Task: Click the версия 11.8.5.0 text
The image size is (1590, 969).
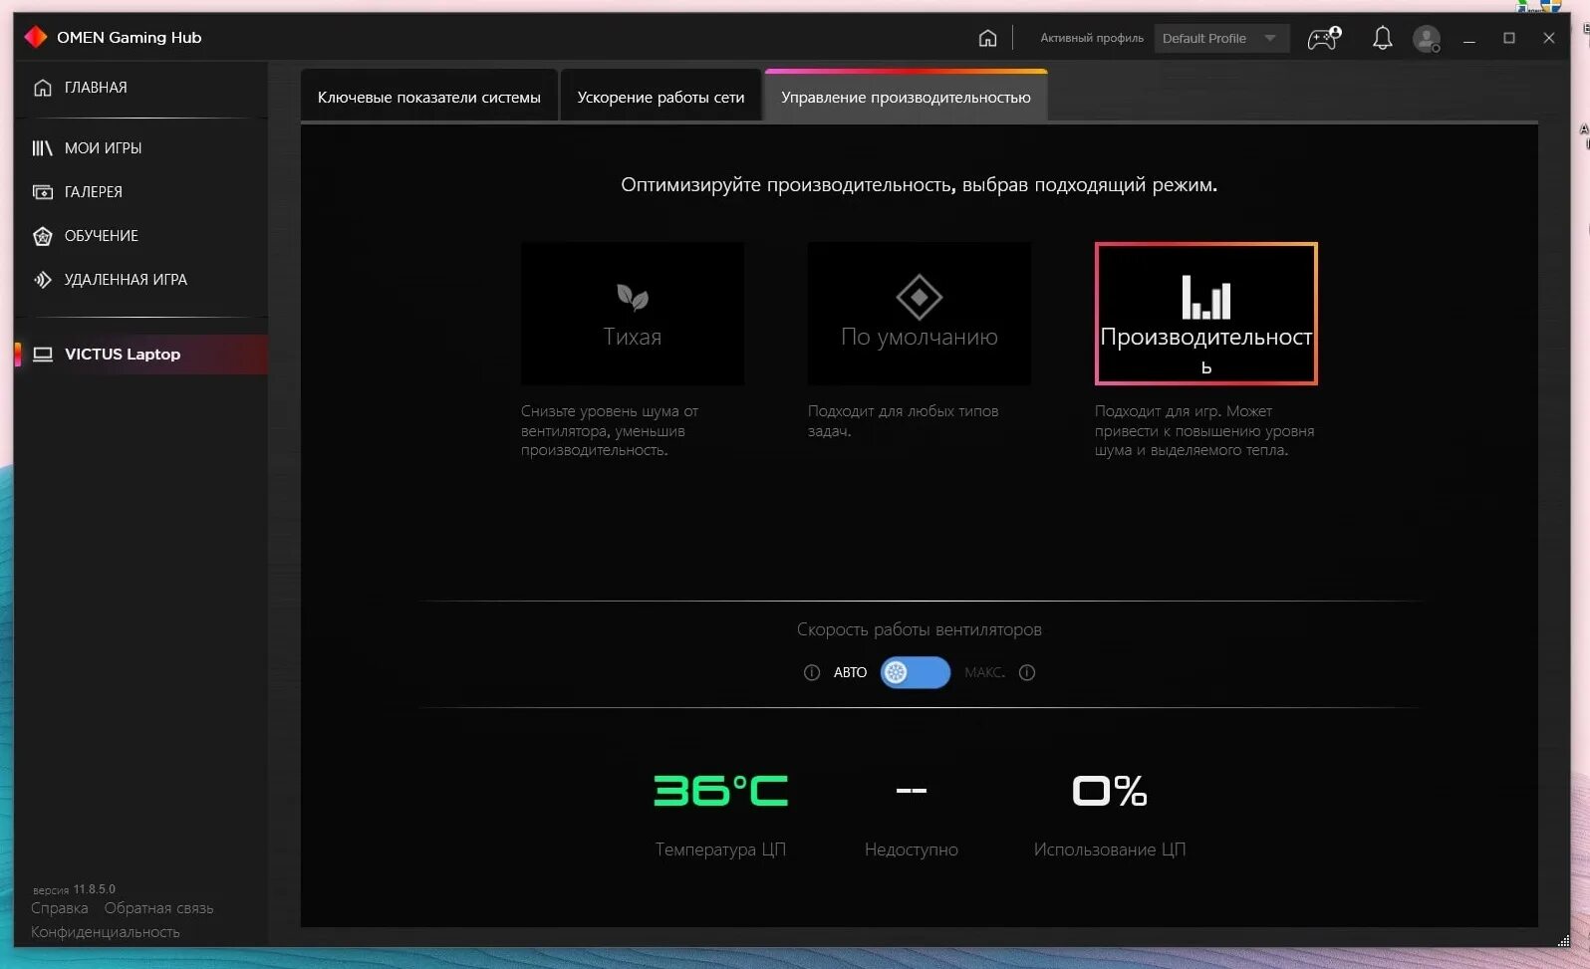Action: pos(74,889)
